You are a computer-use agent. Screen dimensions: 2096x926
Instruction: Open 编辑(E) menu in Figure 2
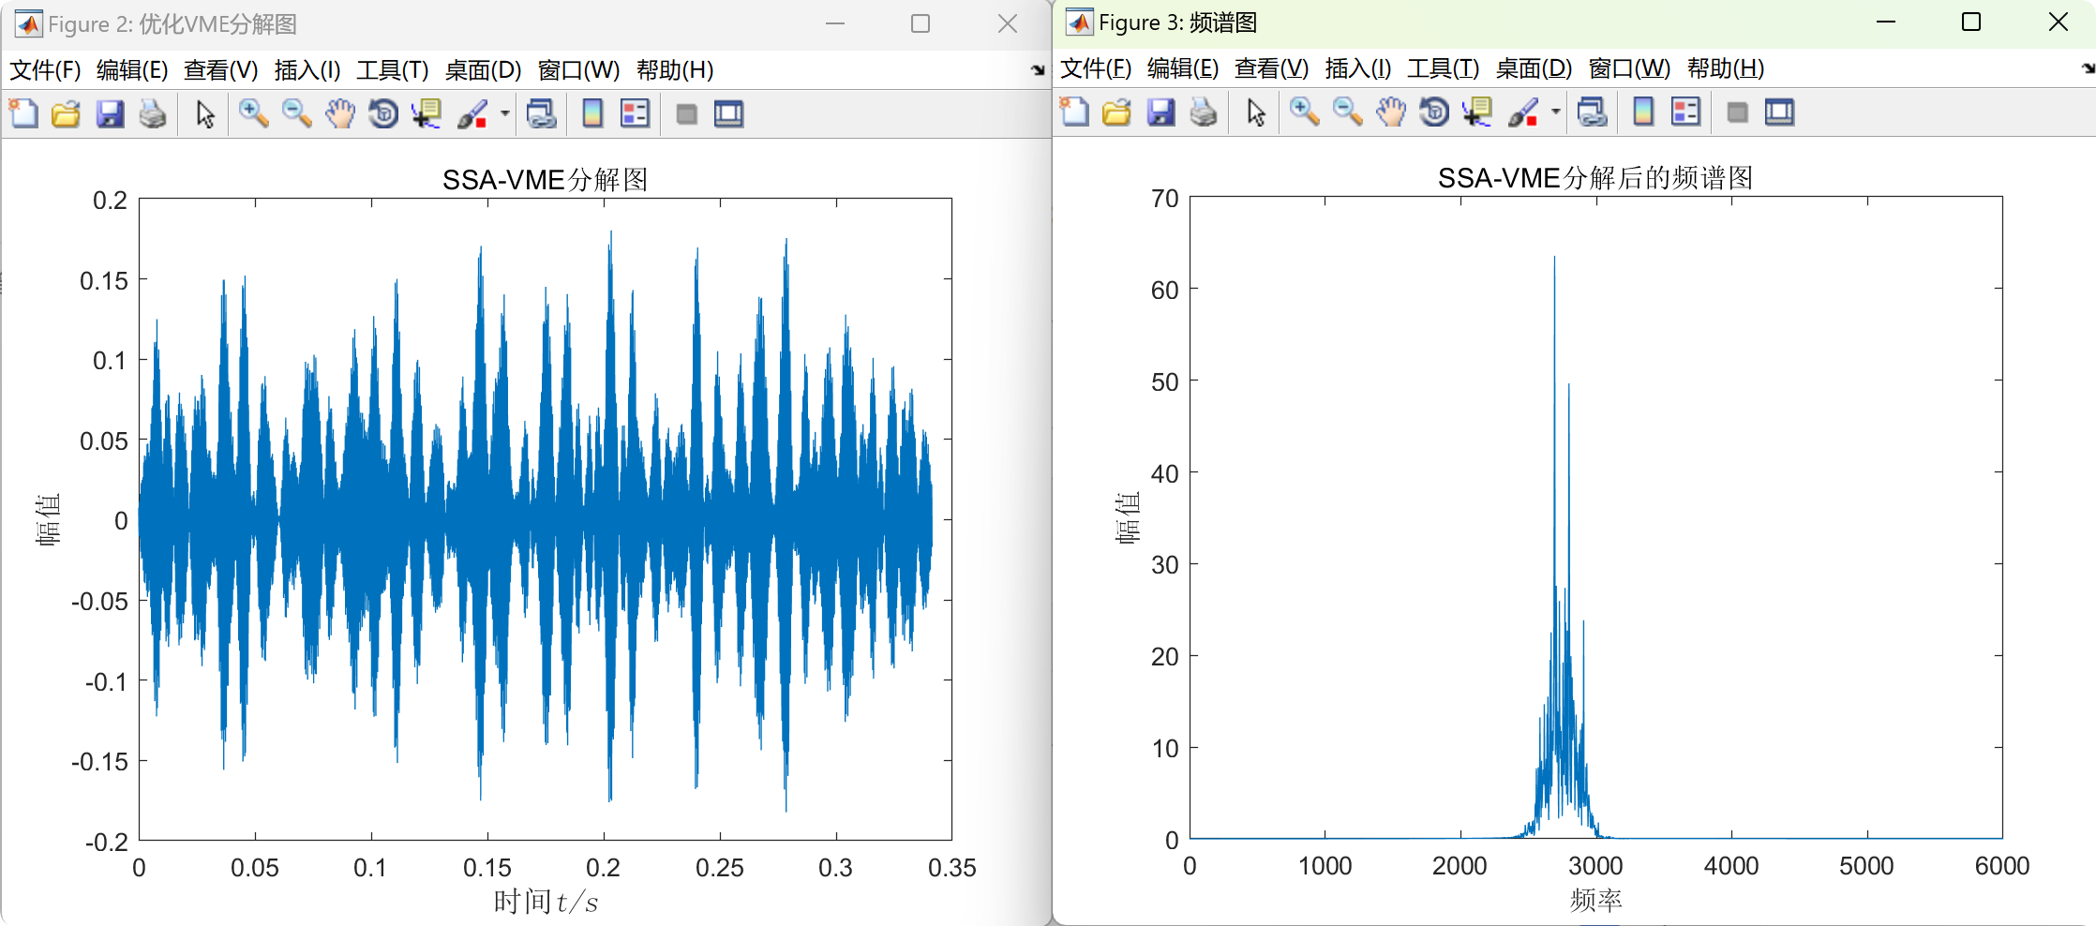pos(132,70)
